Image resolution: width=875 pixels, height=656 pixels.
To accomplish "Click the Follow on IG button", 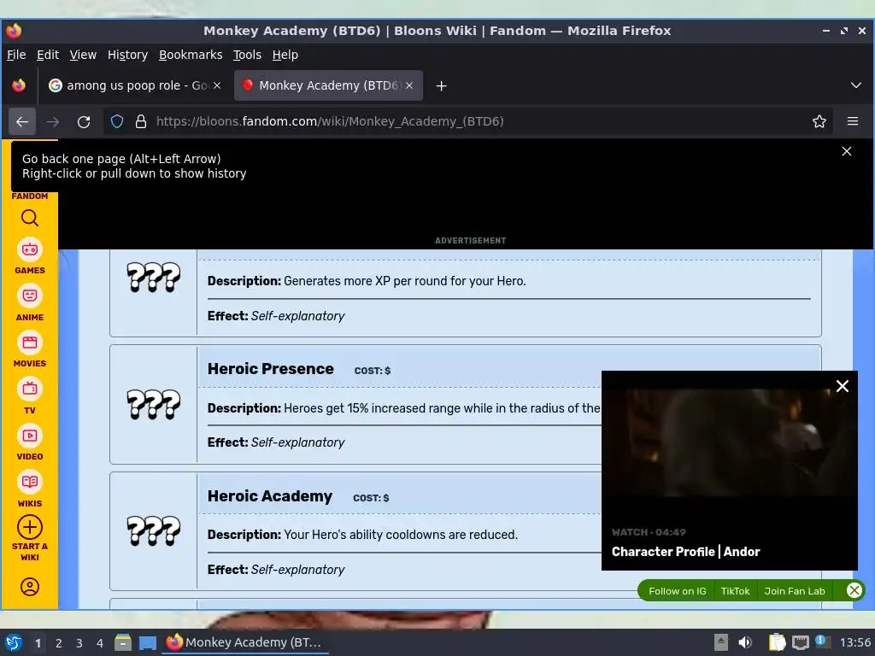I will coord(677,591).
